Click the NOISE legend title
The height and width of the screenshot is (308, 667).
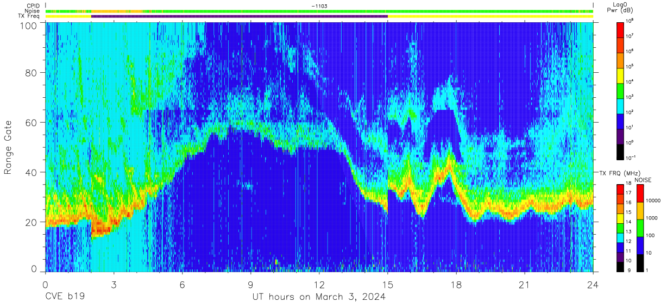(644, 179)
